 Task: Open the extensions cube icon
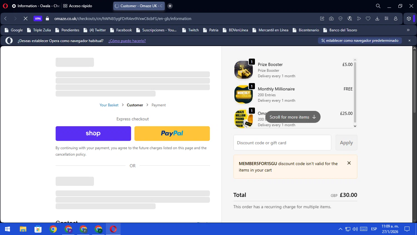click(x=409, y=19)
